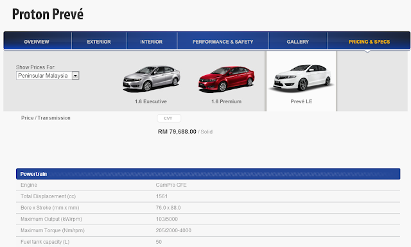
Task: Click the Total Displacement (cc) label
Action: [48, 196]
